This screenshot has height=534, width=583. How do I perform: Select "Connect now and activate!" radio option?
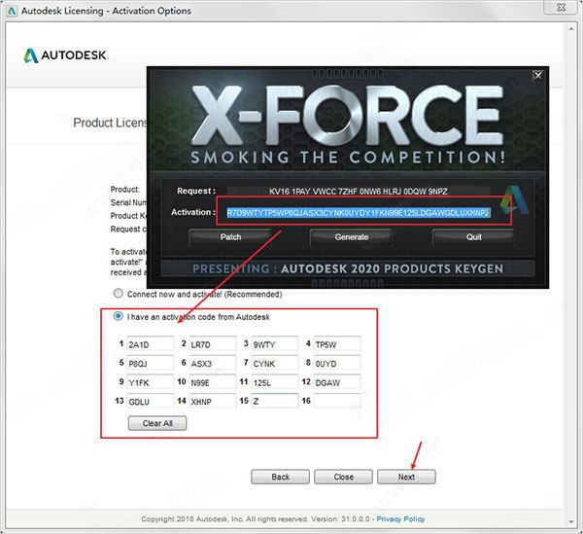coord(119,294)
